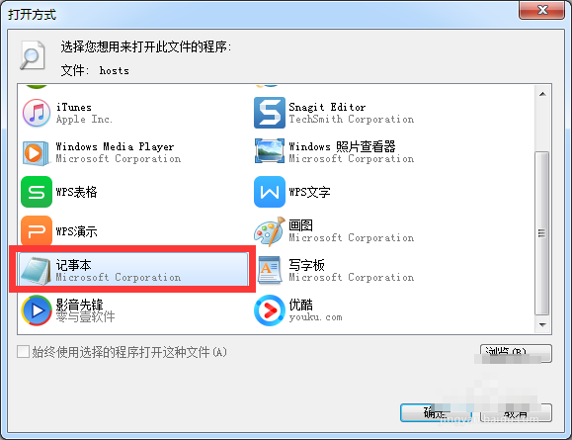
Task: Select the WPS演示 orange icon
Action: 37,230
